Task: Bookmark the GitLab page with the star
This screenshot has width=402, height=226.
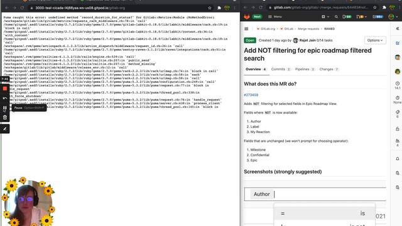Action: 374,8
